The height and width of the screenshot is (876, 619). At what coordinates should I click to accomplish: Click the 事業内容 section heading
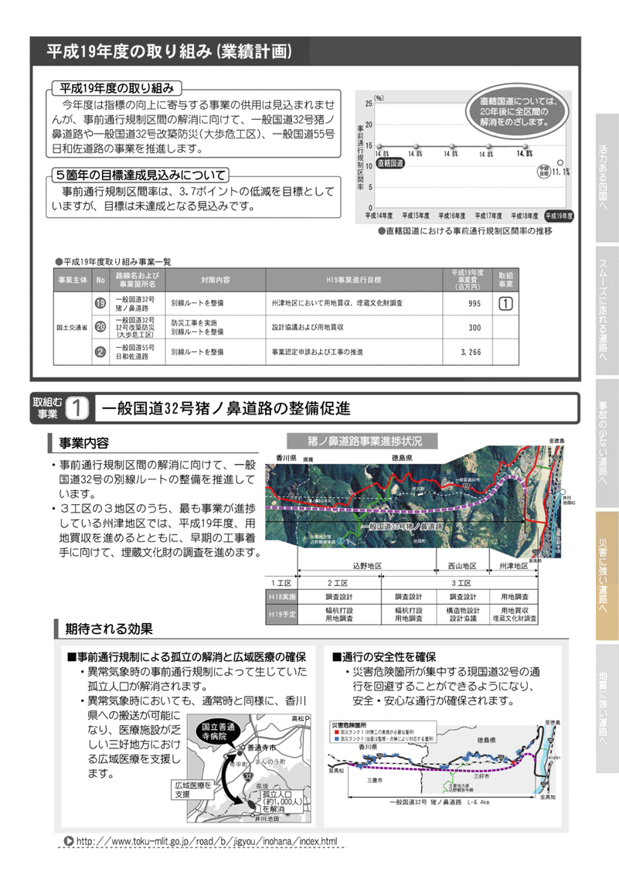click(83, 443)
